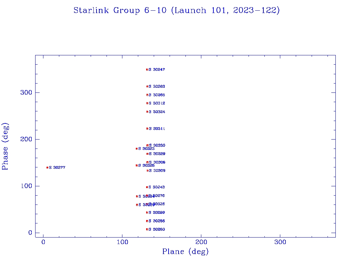Click the S 30312 satellite label
The width and height of the screenshot is (353, 264).
pos(157,103)
